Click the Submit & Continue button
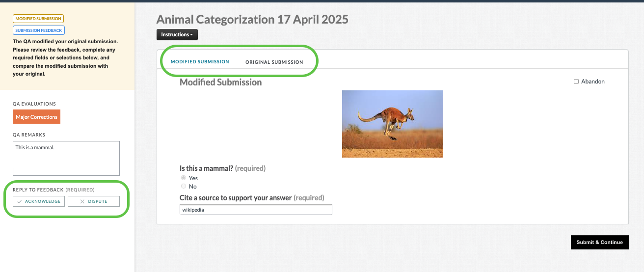 coord(600,242)
